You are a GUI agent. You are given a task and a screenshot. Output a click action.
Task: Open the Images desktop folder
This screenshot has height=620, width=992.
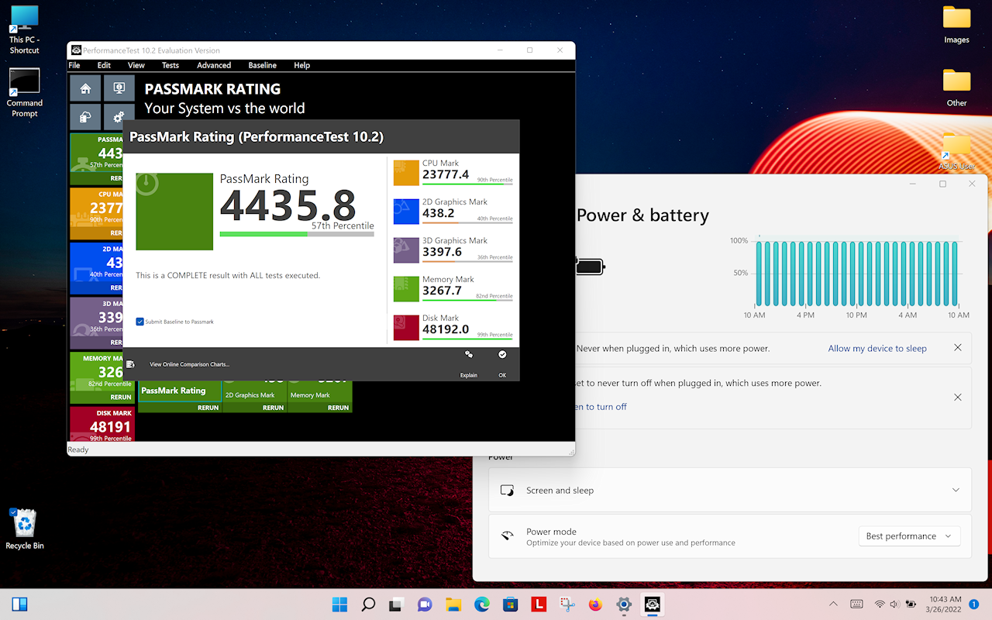click(x=956, y=25)
